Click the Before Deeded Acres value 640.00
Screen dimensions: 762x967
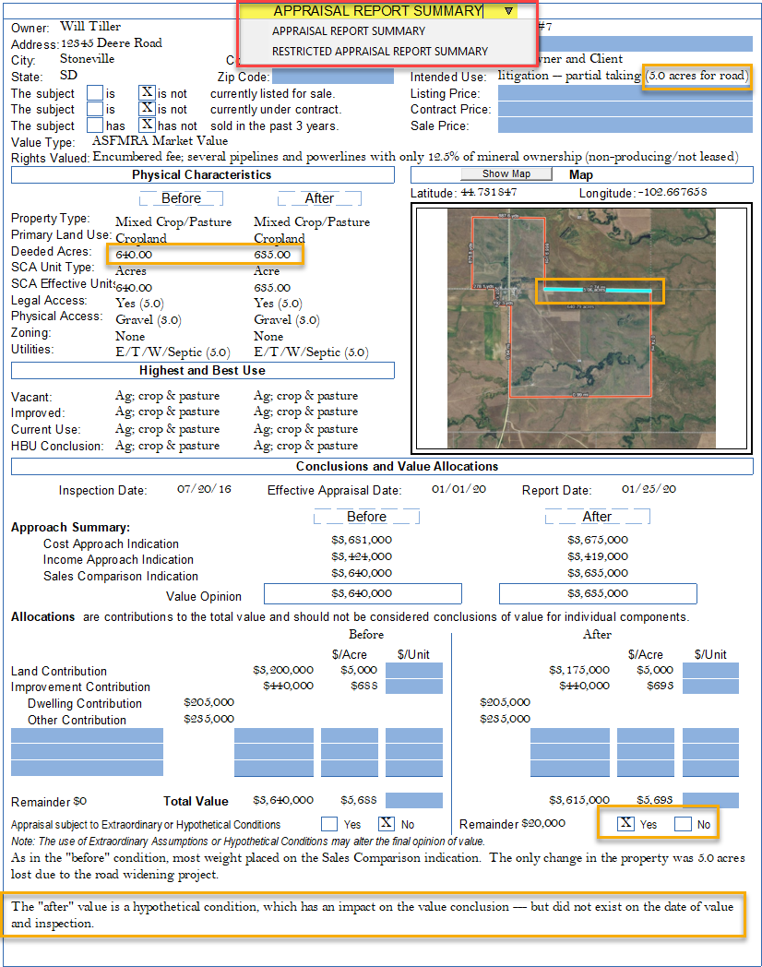click(134, 255)
